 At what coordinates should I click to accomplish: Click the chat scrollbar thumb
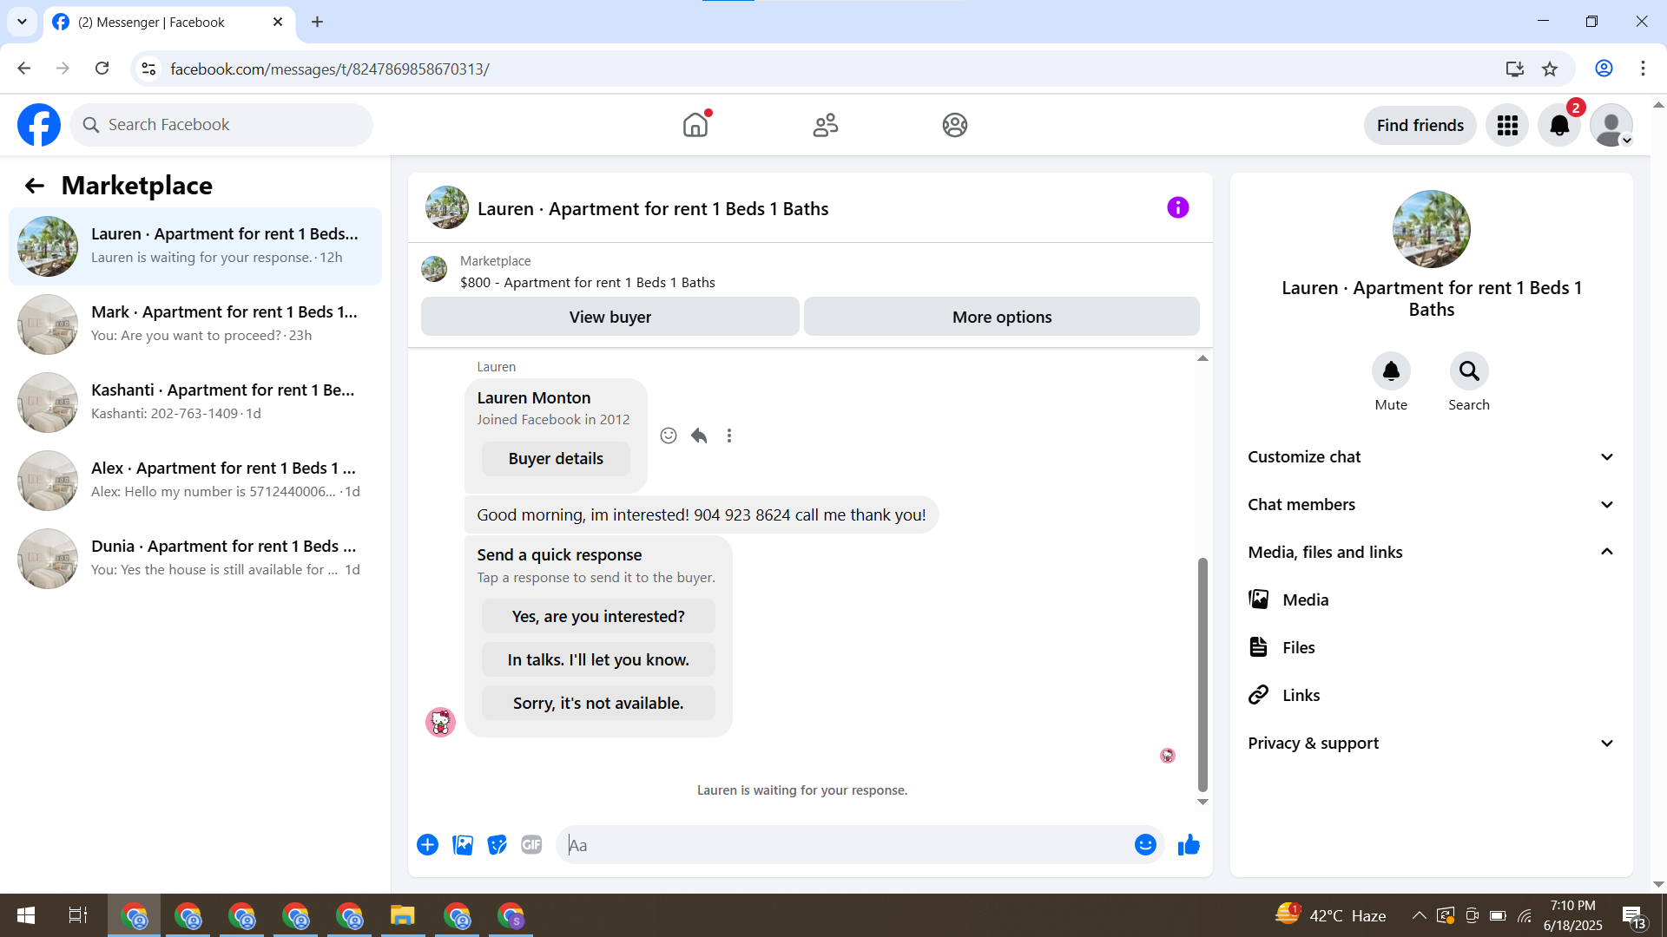click(x=1202, y=675)
